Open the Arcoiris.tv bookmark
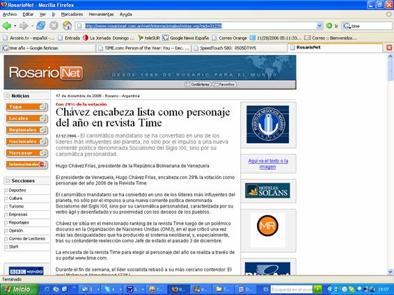This screenshot has height=295, width=394. (x=29, y=38)
